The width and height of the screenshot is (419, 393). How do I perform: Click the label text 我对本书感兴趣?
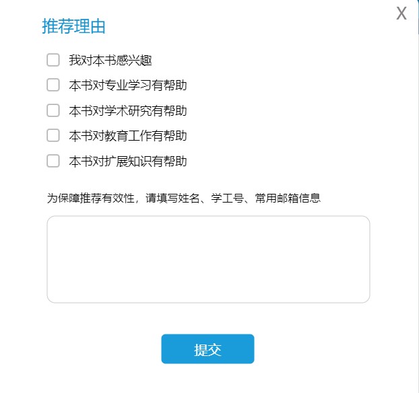[x=110, y=60]
